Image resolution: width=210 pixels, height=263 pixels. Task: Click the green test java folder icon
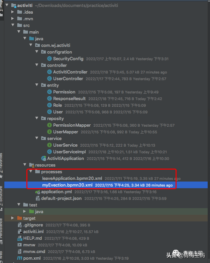[x=32, y=211]
